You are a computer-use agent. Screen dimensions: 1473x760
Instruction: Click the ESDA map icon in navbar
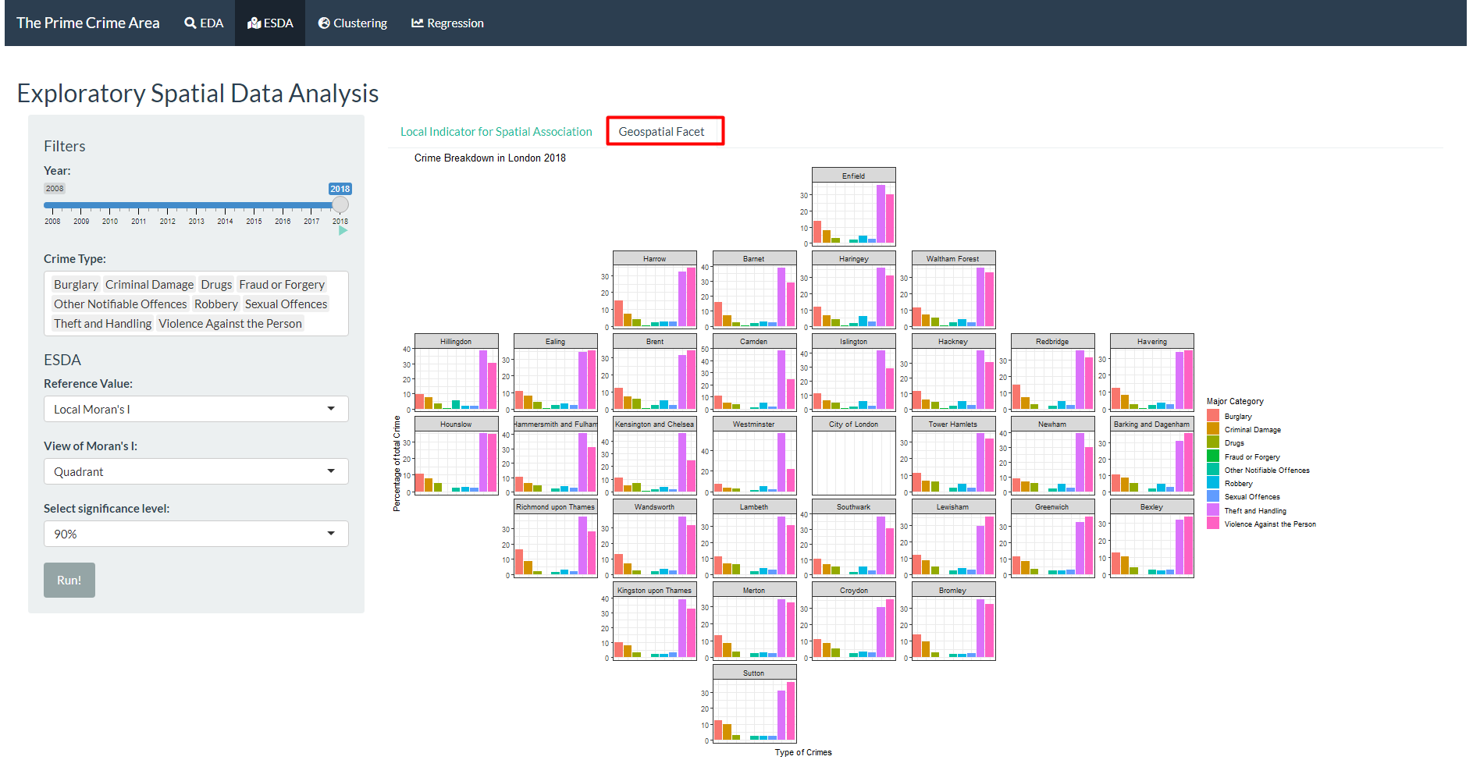[254, 23]
